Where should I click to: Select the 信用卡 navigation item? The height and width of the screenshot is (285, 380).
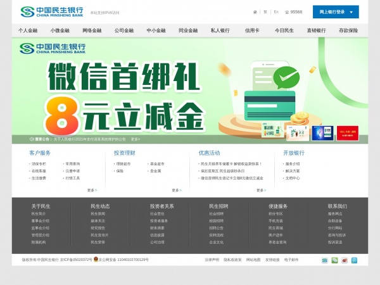click(252, 30)
